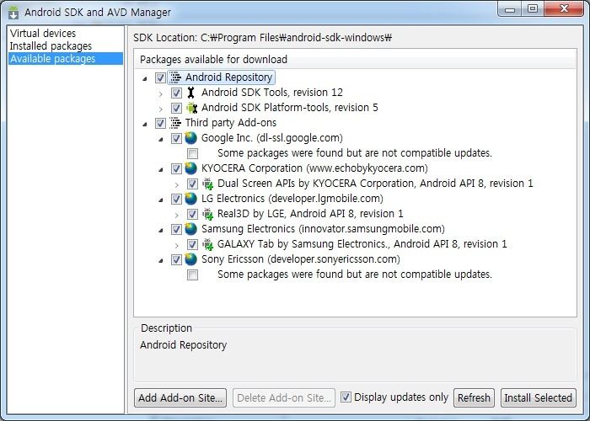Select Sony Ericsson (developer.sonyericsson.com) row

(x=301, y=259)
